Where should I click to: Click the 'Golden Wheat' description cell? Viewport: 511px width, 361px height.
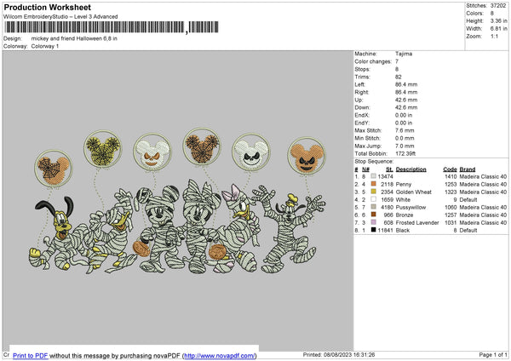tap(414, 192)
